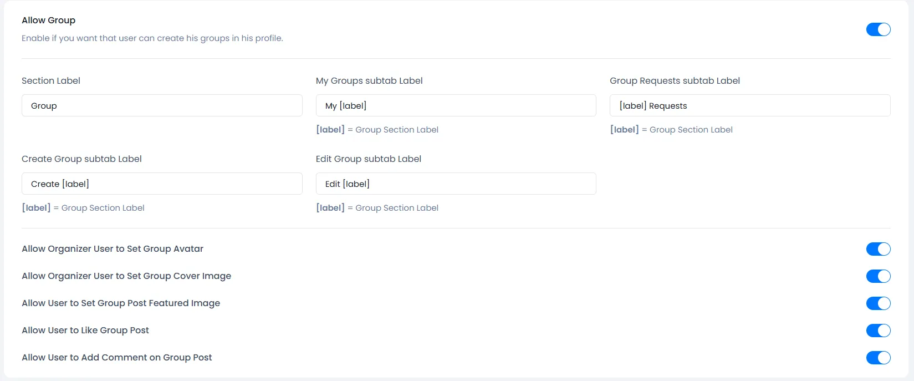Click the "Create Group subtab Label" caption

tap(81, 159)
